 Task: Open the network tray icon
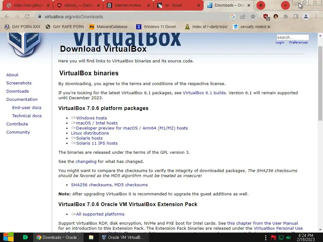point(281,238)
